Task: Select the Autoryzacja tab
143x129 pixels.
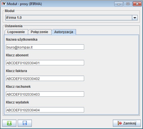Action: (64, 32)
